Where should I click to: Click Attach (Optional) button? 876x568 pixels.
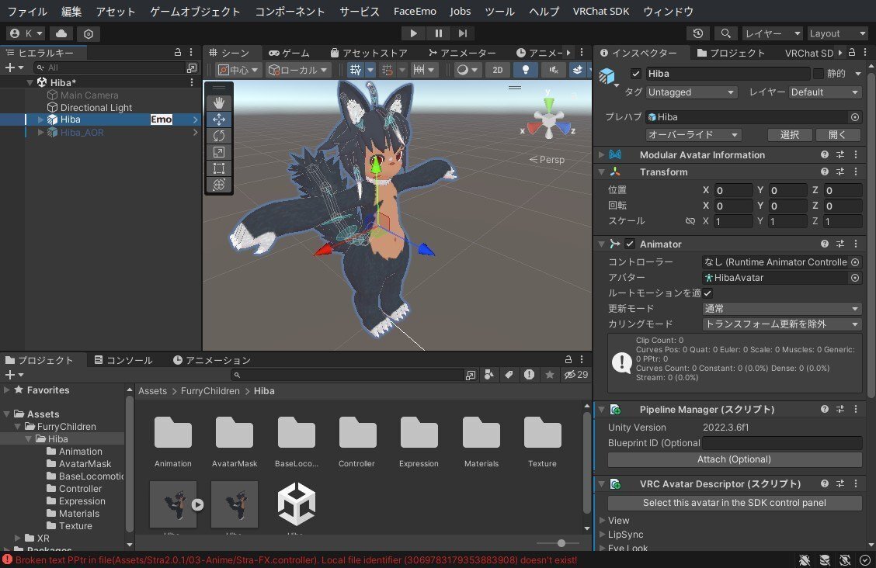[734, 459]
